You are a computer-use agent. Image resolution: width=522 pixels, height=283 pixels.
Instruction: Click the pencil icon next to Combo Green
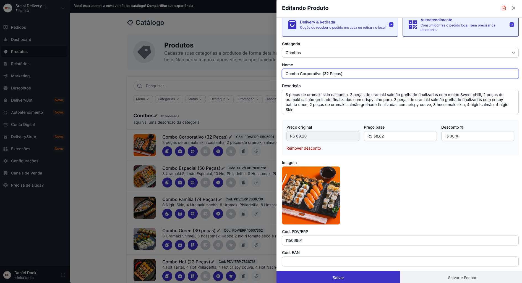click(218, 231)
